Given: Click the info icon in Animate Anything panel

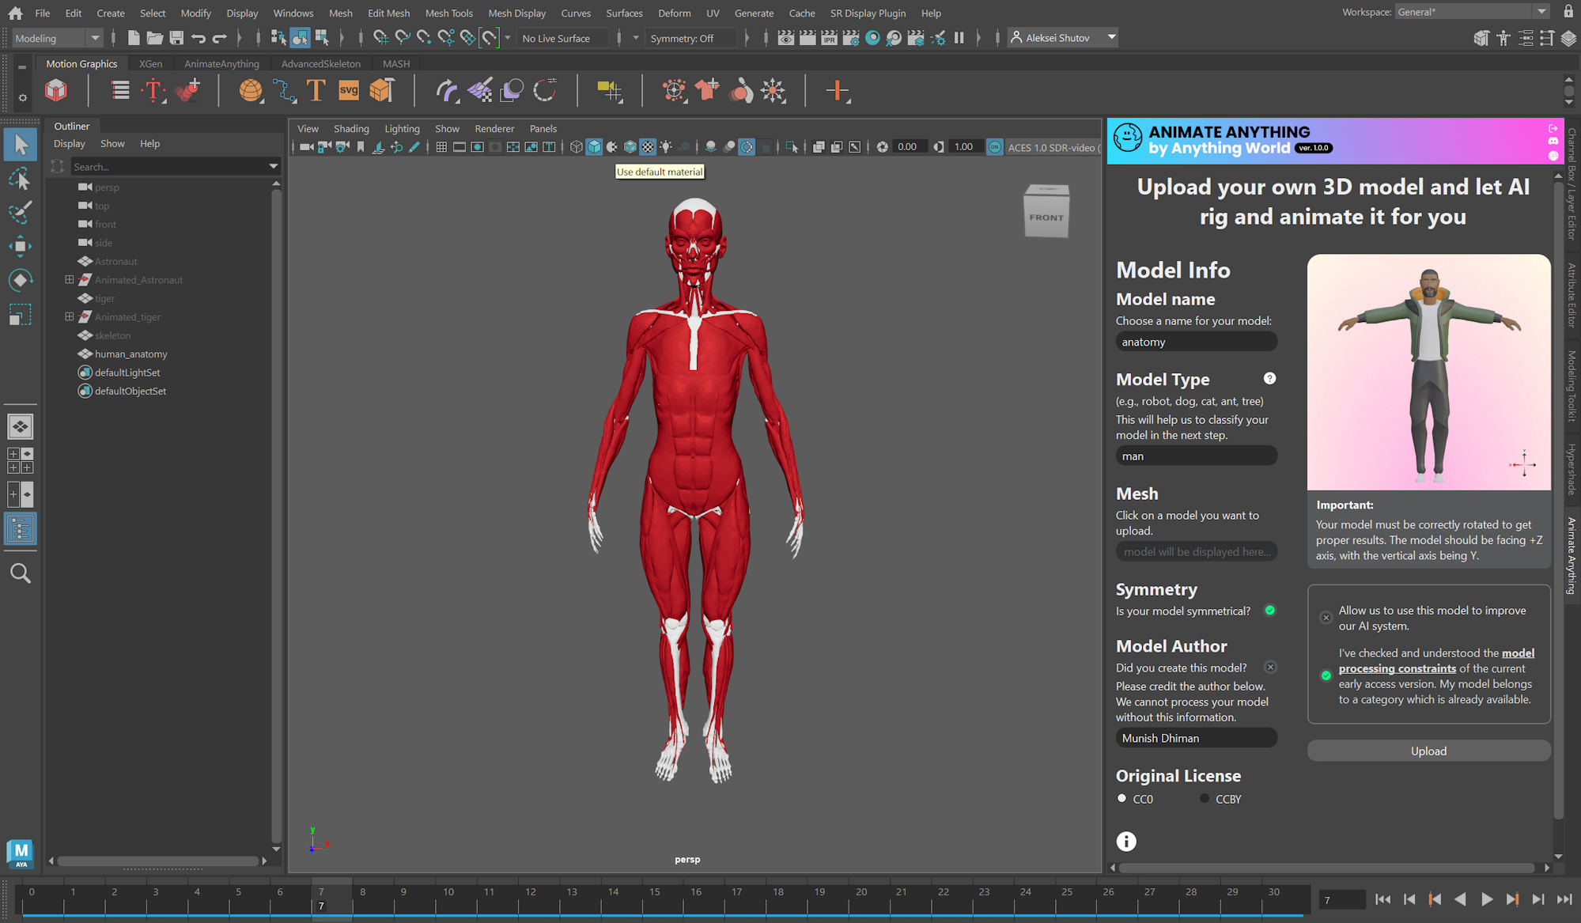Looking at the screenshot, I should [x=1125, y=842].
